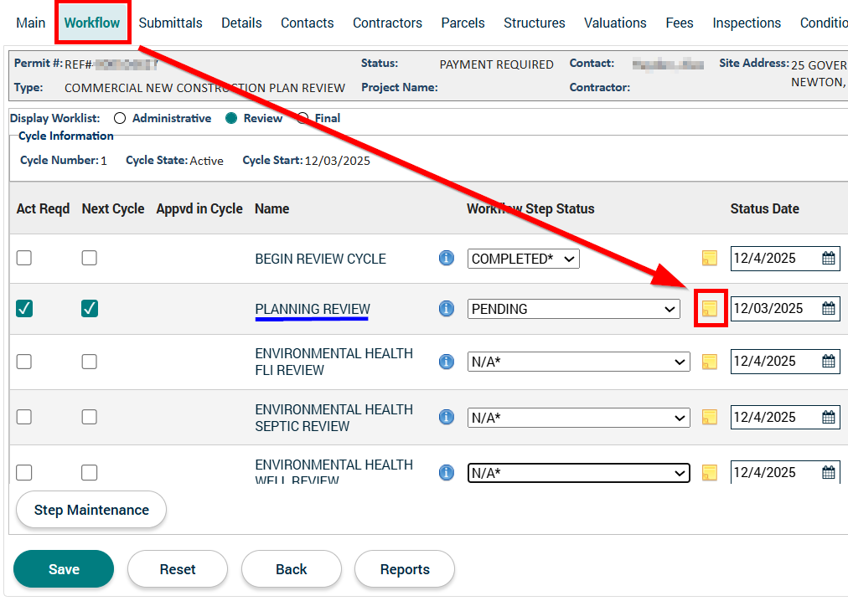848x601 pixels.
Task: Switch to the Submittals tab
Action: click(170, 23)
